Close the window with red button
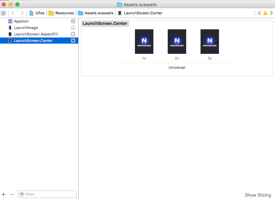The width and height of the screenshot is (275, 199). tap(4, 4)
